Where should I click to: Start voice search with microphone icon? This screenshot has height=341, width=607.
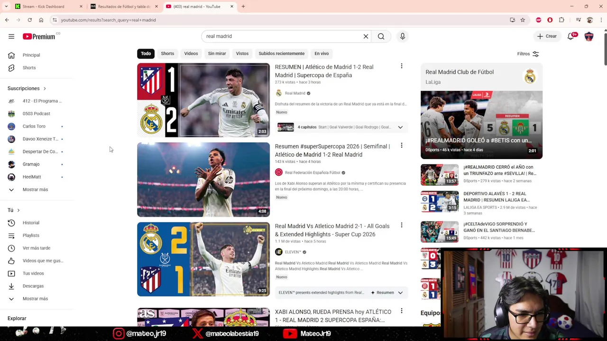403,36
